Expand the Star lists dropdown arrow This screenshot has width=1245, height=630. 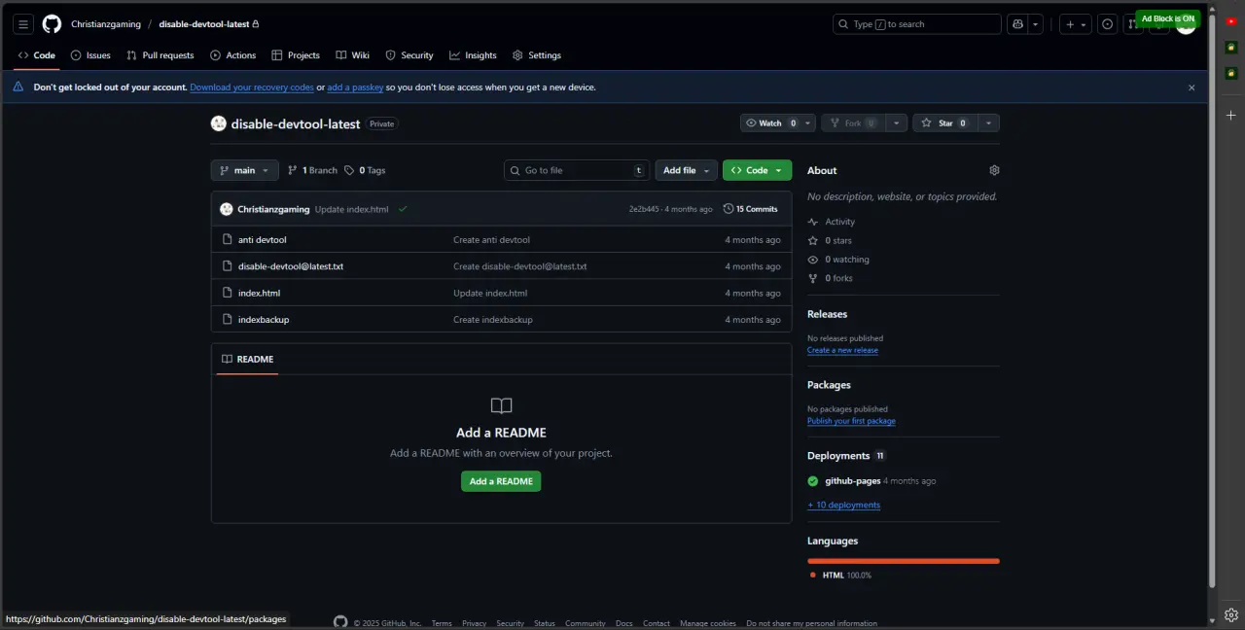click(988, 123)
